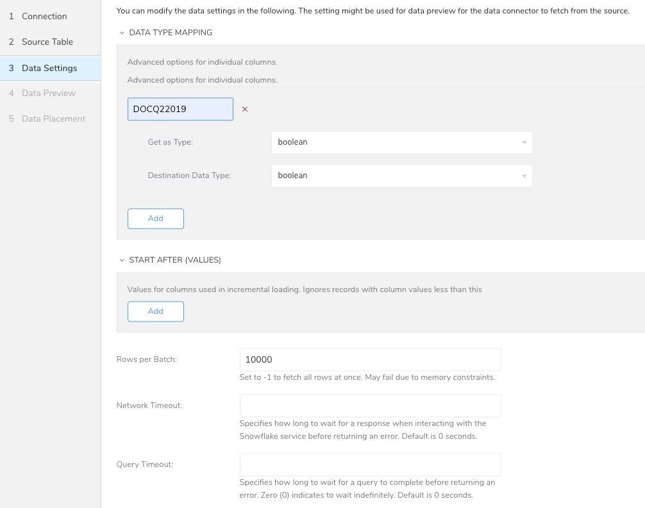Collapse the Start After (Values) section chevron

(122, 260)
